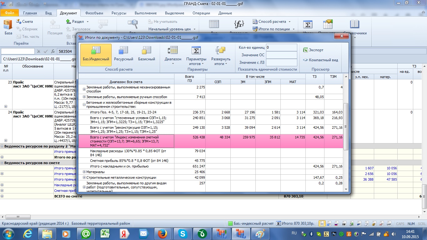Screen dimensions: 427x240
Task: Expand the Материалы row
Action: tap(84, 172)
